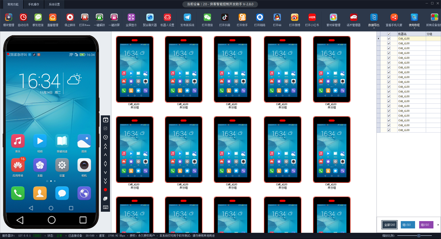The height and width of the screenshot is (239, 441).
Task: Toggle the select-all checkbox in table header
Action: click(389, 34)
